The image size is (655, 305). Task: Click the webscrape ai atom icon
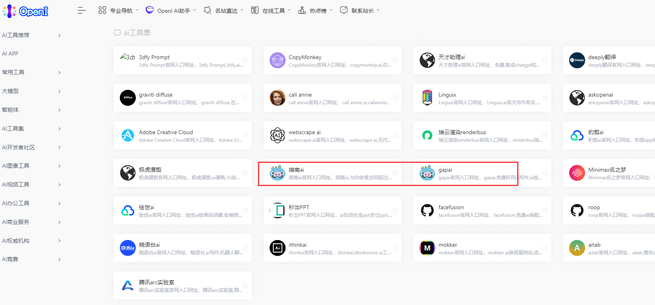pyautogui.click(x=278, y=135)
